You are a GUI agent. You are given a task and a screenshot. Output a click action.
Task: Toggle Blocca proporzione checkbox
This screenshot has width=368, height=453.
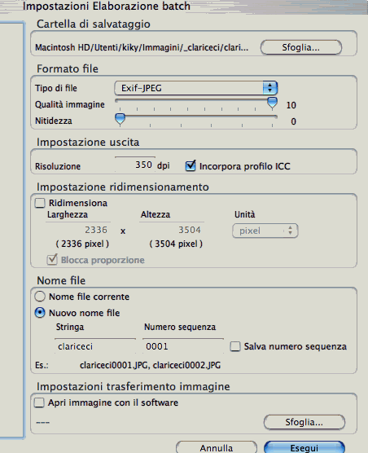[x=52, y=260]
